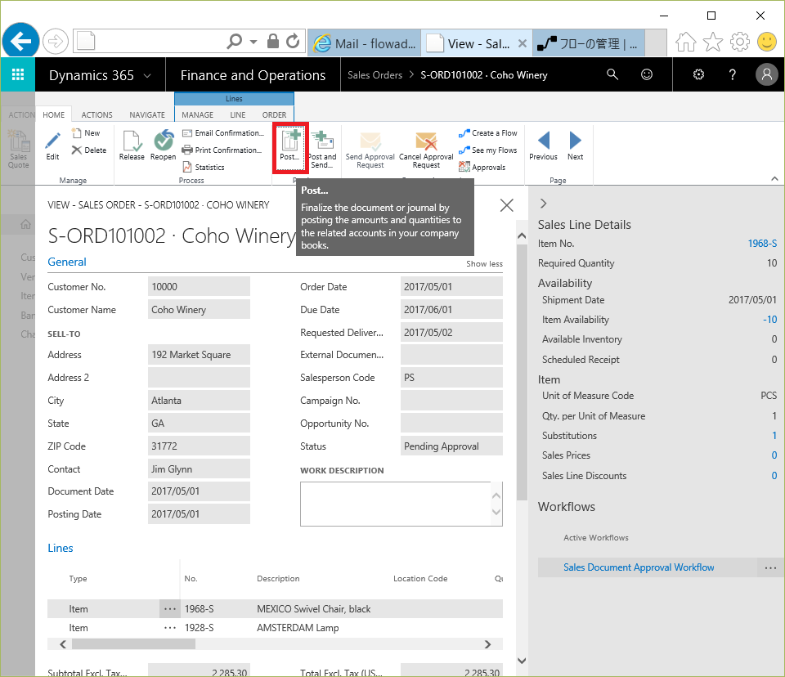The width and height of the screenshot is (785, 677).
Task: Collapse the General section header
Action: 66,262
